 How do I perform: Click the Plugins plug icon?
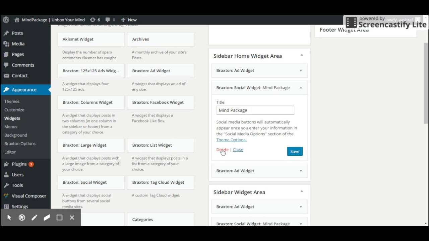click(6, 164)
